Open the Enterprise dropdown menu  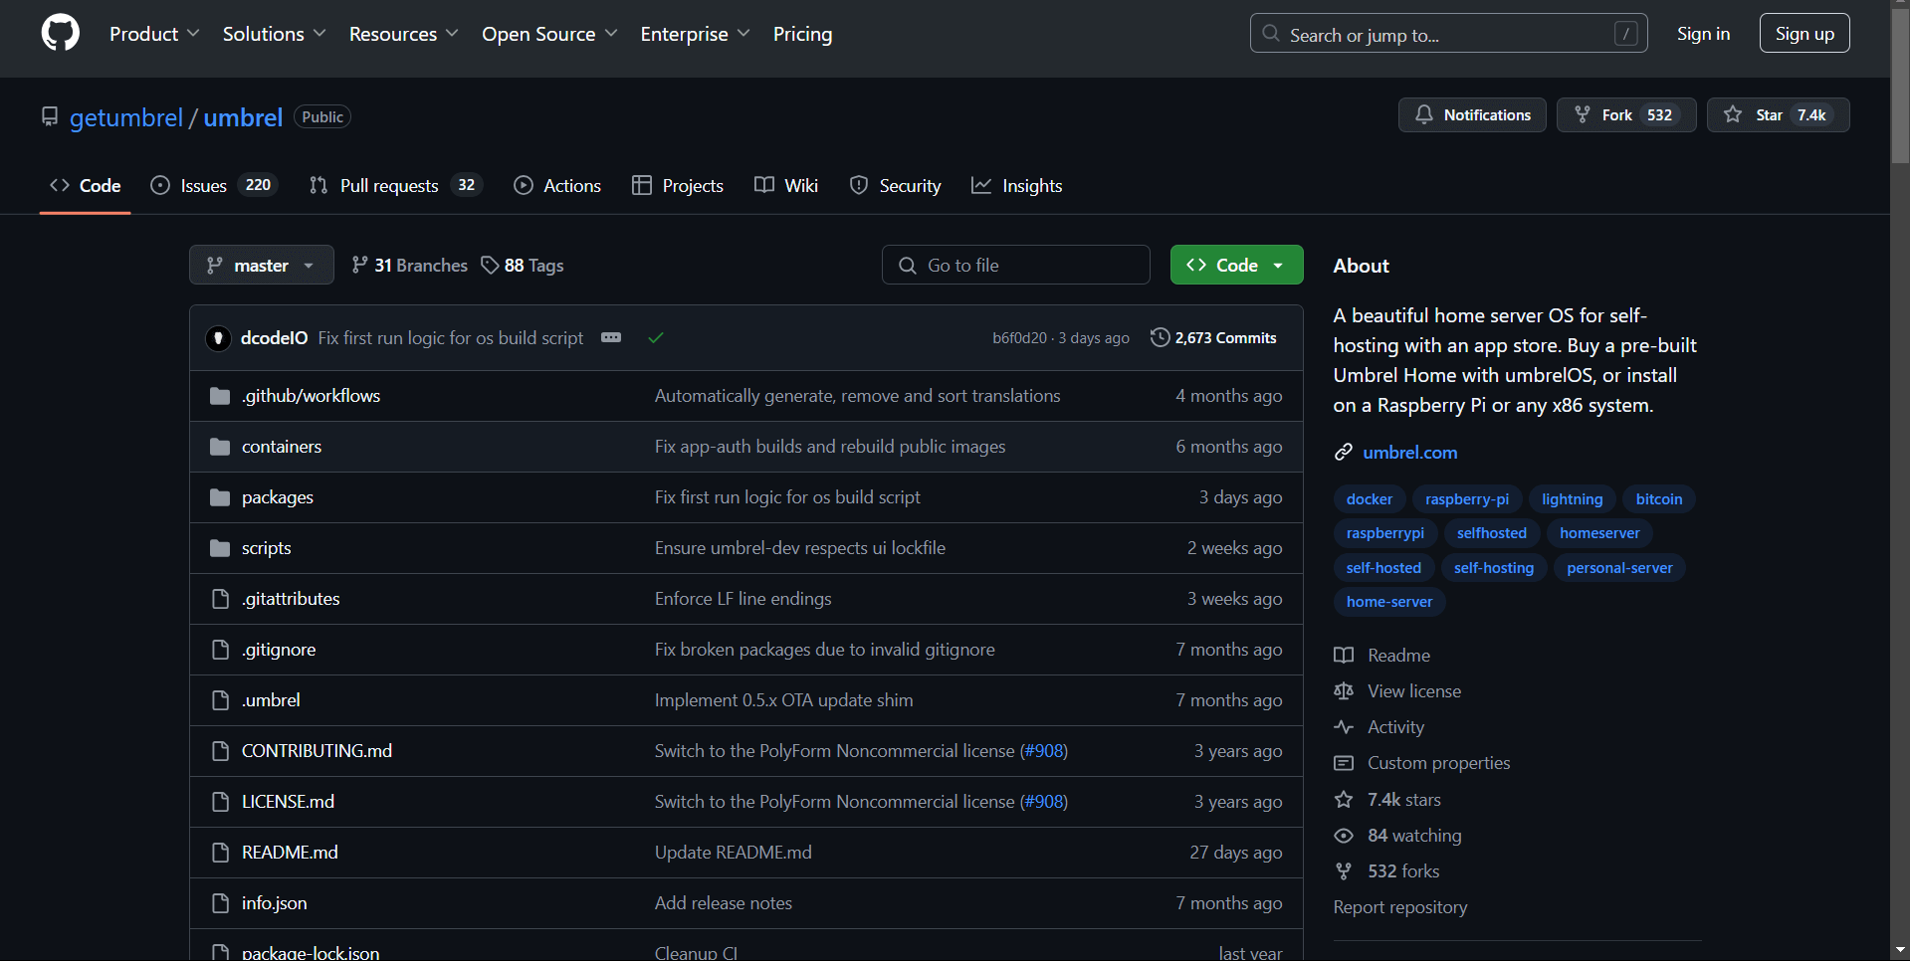click(x=695, y=34)
